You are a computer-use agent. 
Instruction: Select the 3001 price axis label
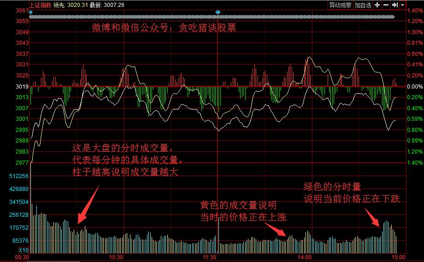point(22,119)
